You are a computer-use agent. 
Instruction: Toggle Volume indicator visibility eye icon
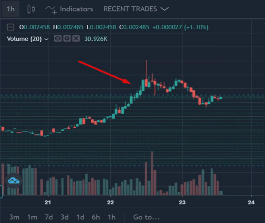58,39
